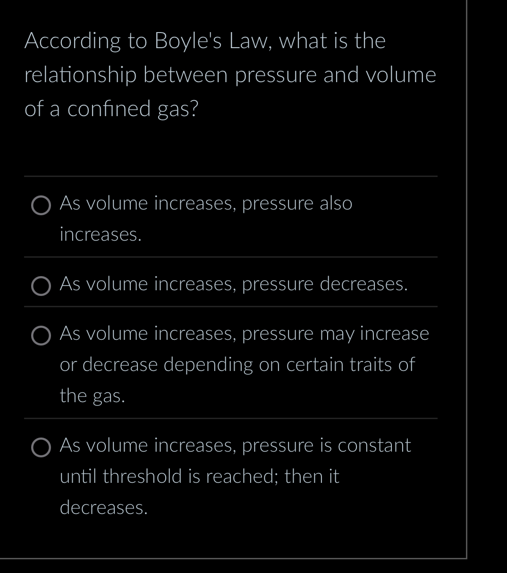507x573 pixels.
Task: Click the answer text "pressure also increases"
Action: click(297, 204)
